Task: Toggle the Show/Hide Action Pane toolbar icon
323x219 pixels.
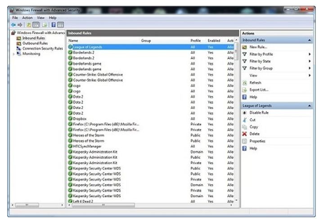Action: coord(60,25)
